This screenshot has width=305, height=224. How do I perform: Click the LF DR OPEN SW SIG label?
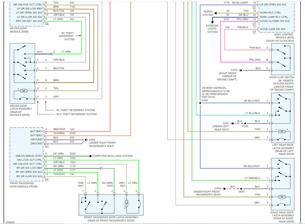click(29, 13)
